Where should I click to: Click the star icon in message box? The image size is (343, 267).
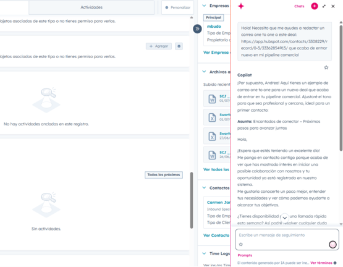coord(241,244)
